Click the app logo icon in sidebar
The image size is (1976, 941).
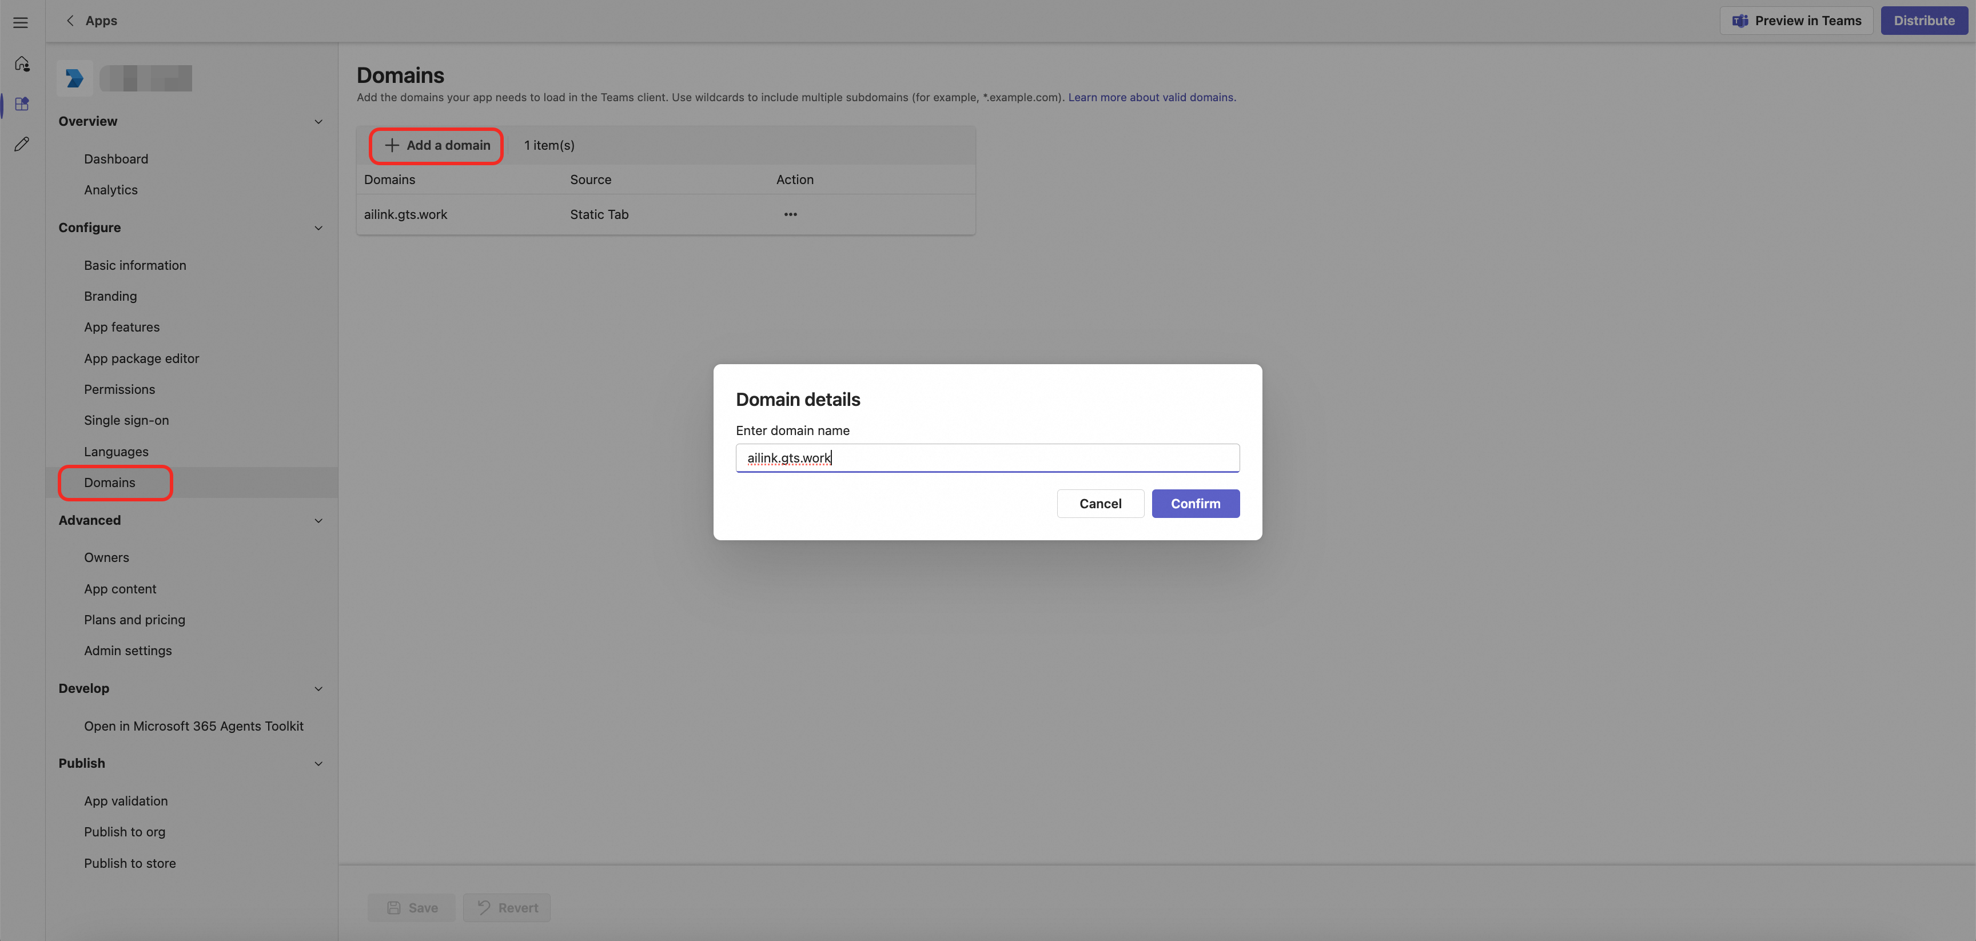(x=74, y=78)
